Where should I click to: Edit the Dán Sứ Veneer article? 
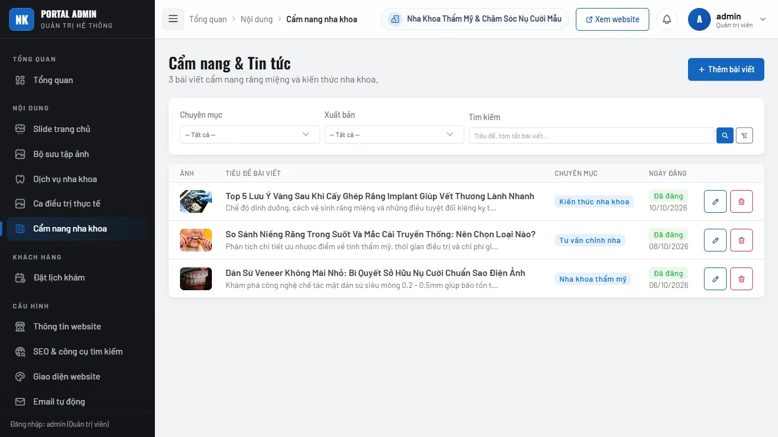pyautogui.click(x=715, y=279)
